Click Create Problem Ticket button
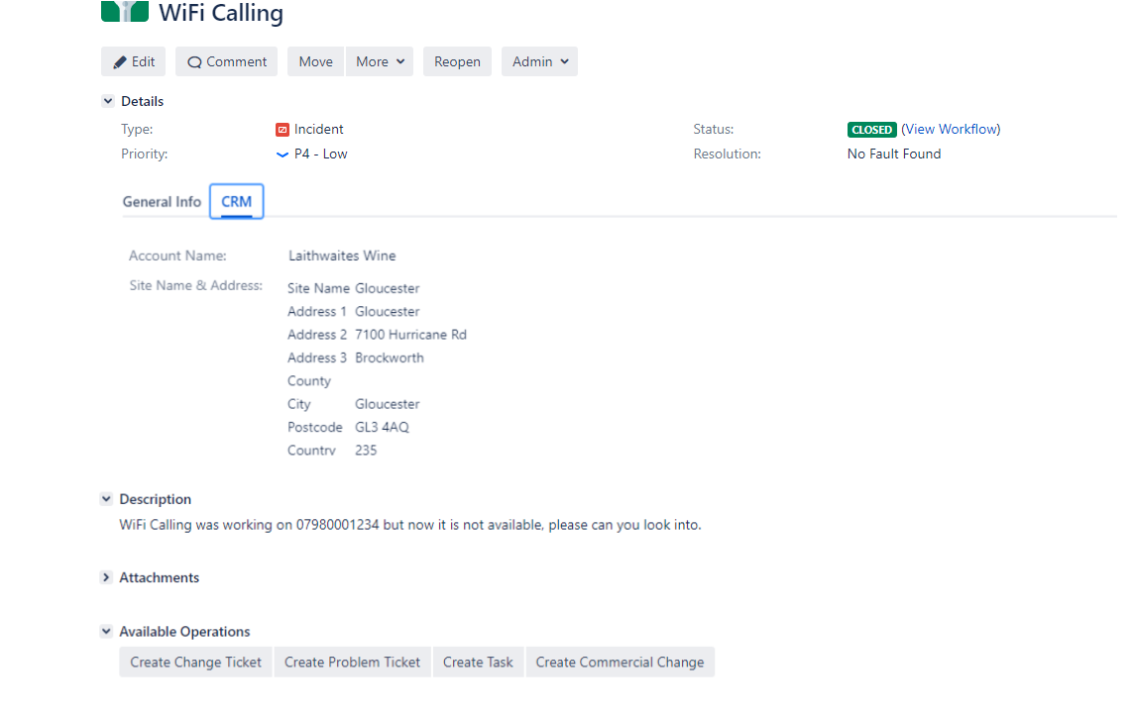This screenshot has width=1134, height=720. click(x=352, y=663)
